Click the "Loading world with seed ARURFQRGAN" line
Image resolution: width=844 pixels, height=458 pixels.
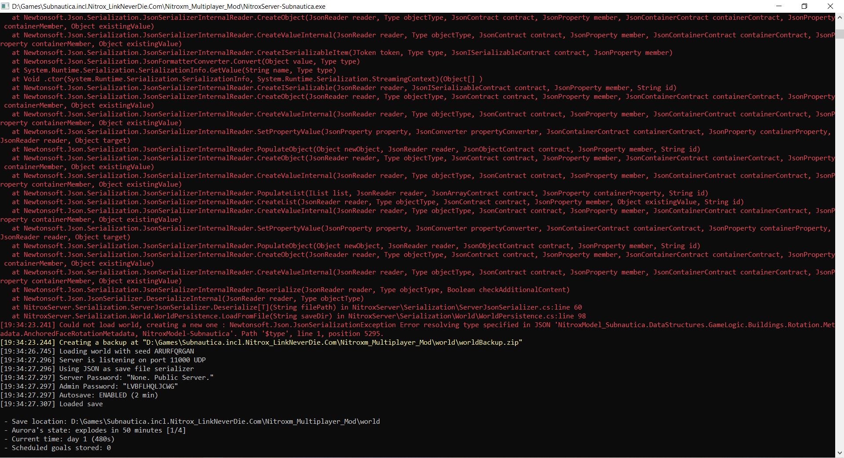click(x=126, y=351)
